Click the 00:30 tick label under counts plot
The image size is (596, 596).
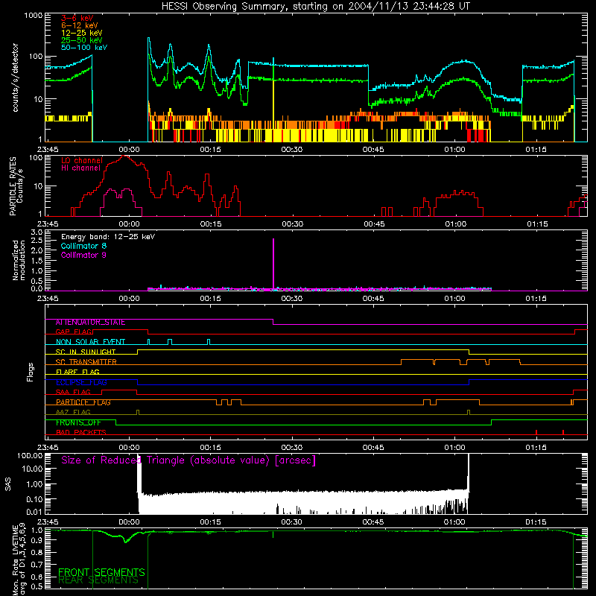pyautogui.click(x=292, y=150)
